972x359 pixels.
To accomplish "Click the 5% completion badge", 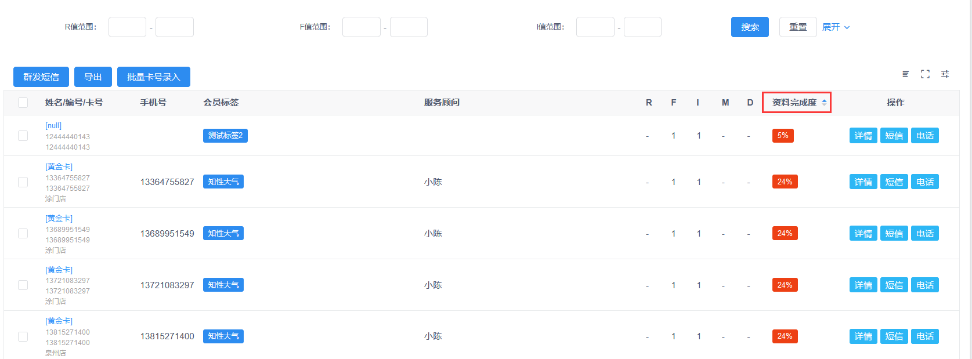I will (x=782, y=136).
